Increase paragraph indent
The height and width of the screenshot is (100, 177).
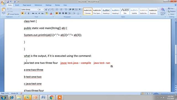point(73,9)
